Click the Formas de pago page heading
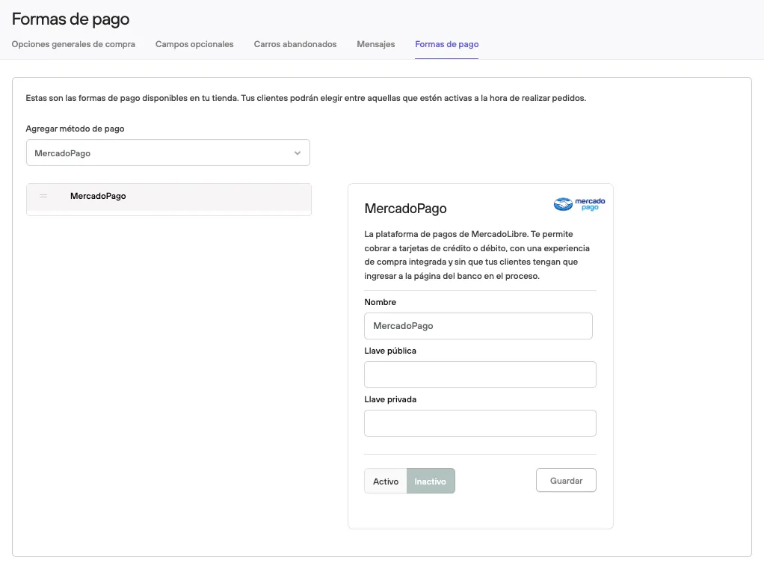This screenshot has height=569, width=764. click(71, 19)
